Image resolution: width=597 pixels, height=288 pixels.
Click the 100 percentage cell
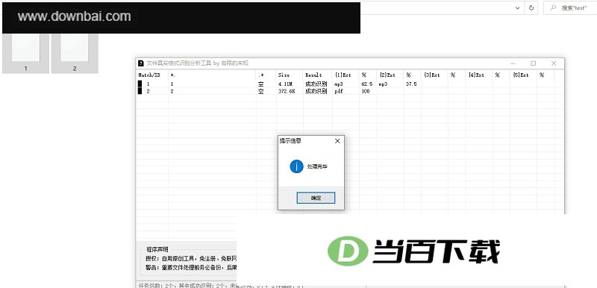366,91
